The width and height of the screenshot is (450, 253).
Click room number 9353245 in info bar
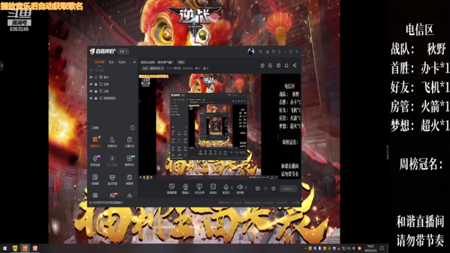point(188,68)
